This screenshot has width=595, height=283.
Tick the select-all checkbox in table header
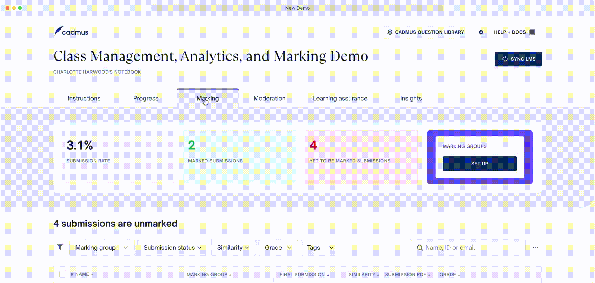[63, 274]
